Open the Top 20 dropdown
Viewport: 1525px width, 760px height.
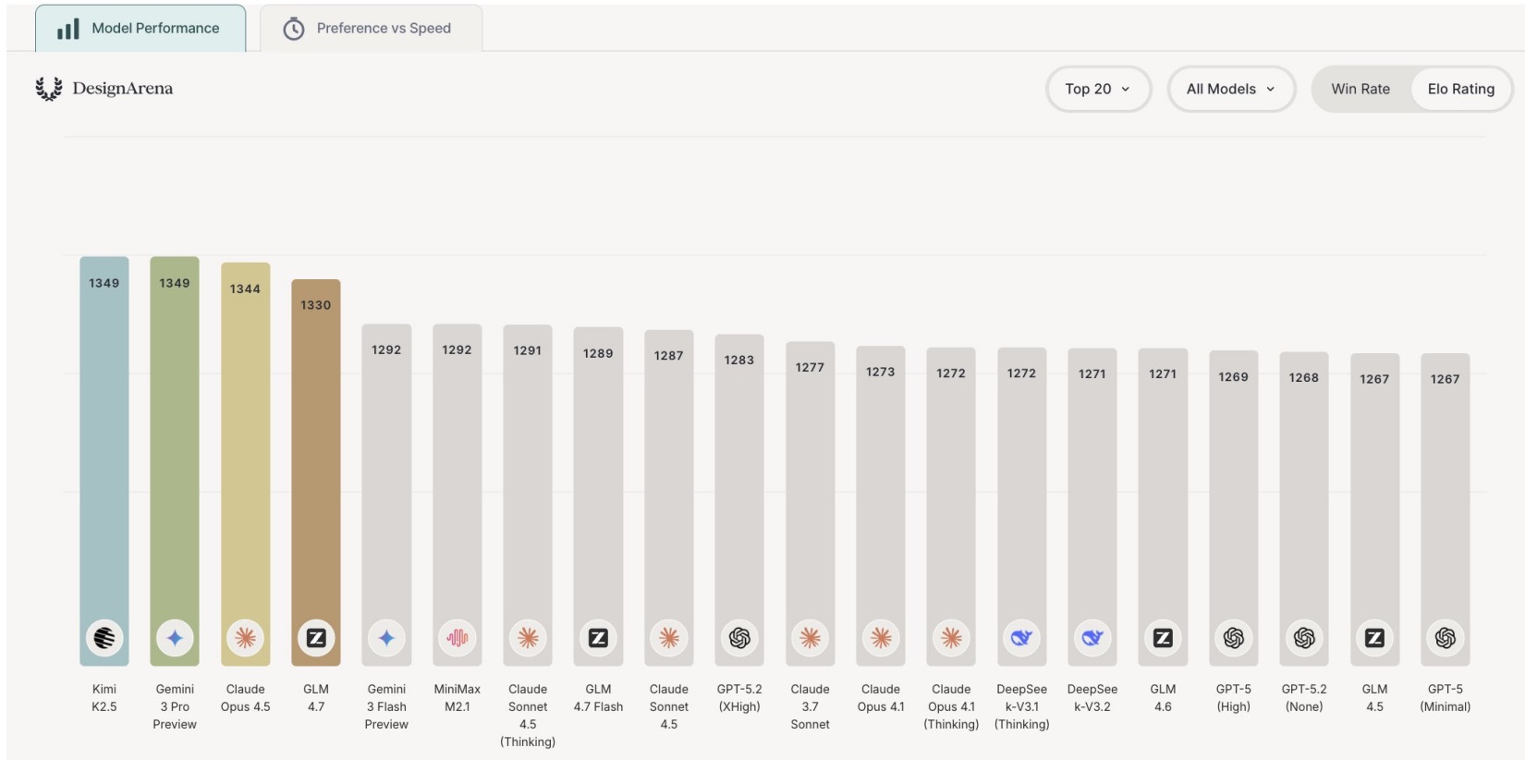[x=1098, y=89]
